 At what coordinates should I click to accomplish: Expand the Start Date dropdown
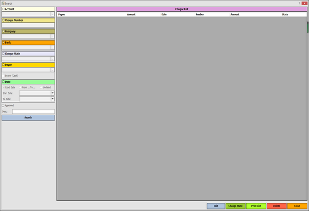pyautogui.click(x=53, y=93)
